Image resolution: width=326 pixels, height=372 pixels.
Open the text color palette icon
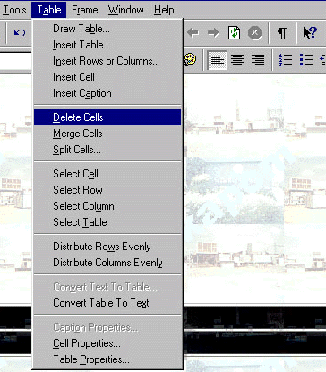point(190,59)
